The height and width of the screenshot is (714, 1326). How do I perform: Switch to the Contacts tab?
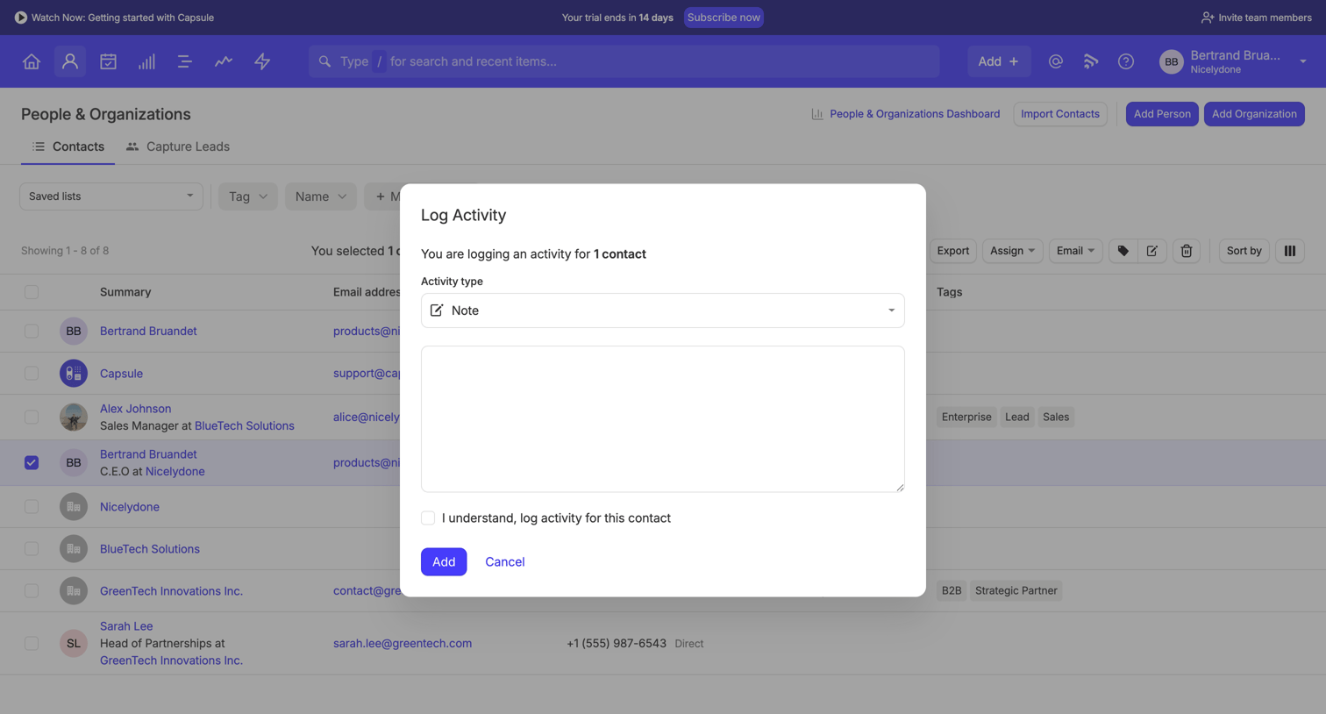tap(68, 146)
